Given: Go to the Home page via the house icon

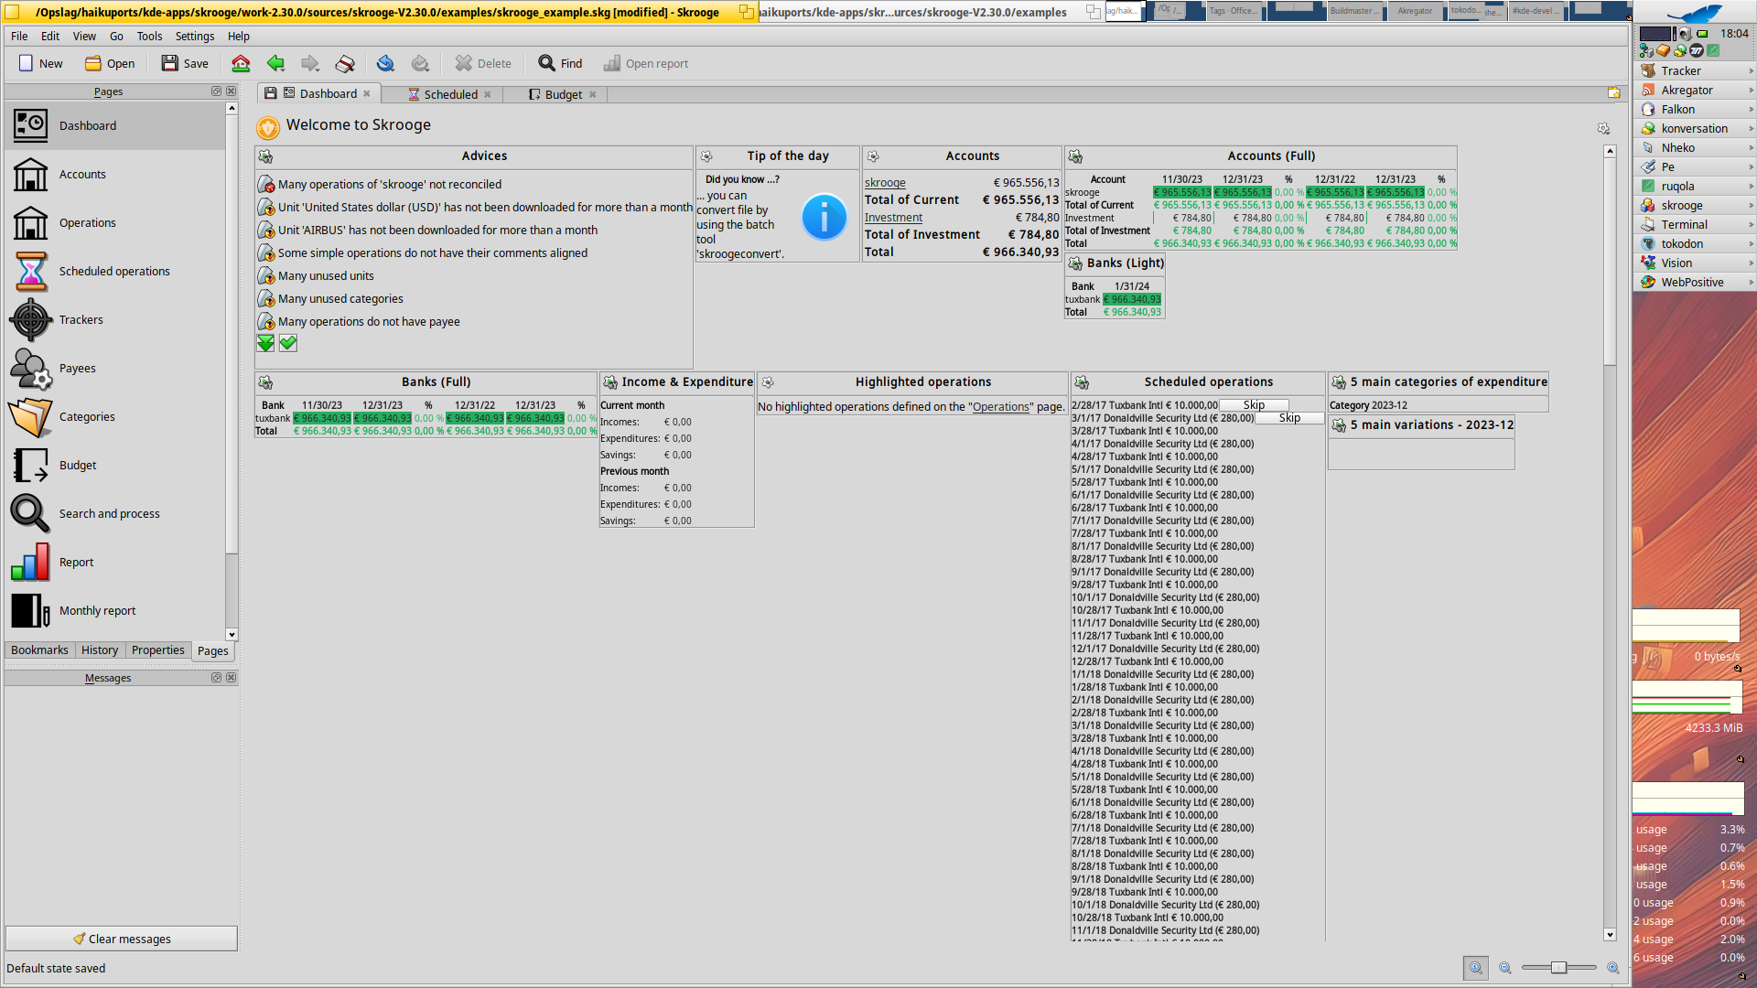Looking at the screenshot, I should (x=241, y=63).
